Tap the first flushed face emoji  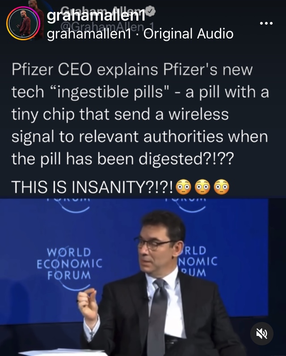click(x=184, y=187)
